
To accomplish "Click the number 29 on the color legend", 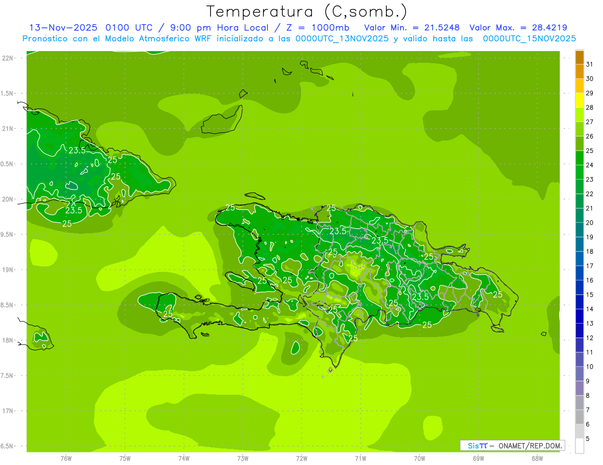I will [x=590, y=93].
